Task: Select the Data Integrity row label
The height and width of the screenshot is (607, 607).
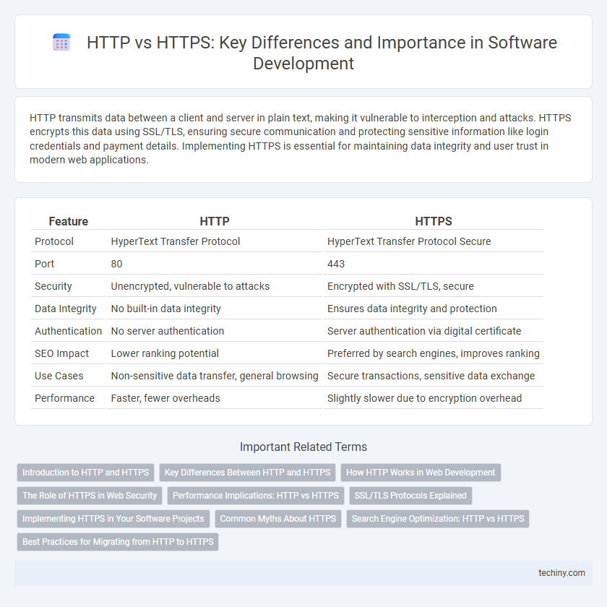Action: pos(66,309)
